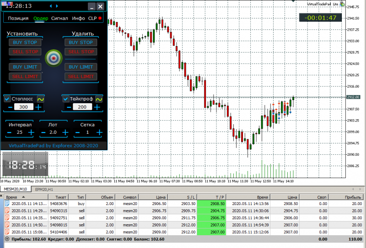Toggle the Тейкпроф wave mode icon
This screenshot has width=366, height=248.
coord(99,99)
